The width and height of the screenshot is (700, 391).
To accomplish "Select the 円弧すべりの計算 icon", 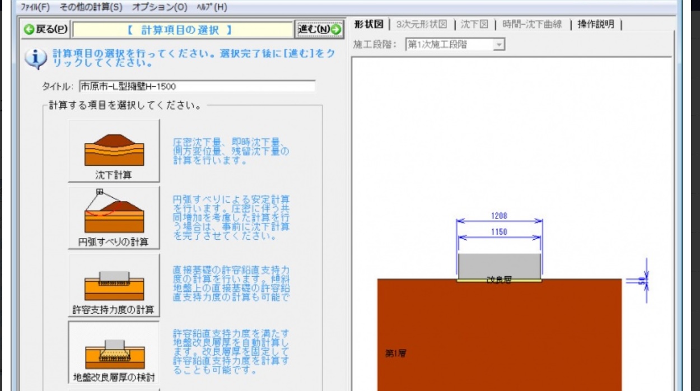I will tap(114, 216).
